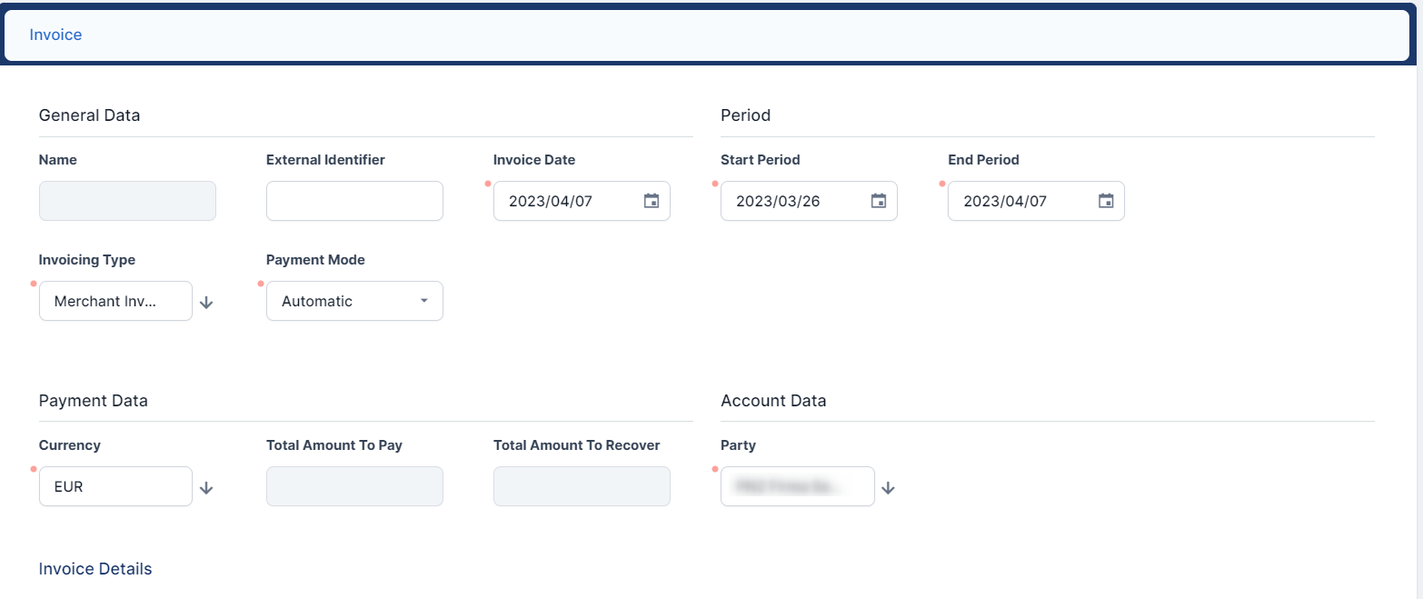The image size is (1423, 599).
Task: Click the Total Amount To Pay field
Action: click(x=354, y=486)
